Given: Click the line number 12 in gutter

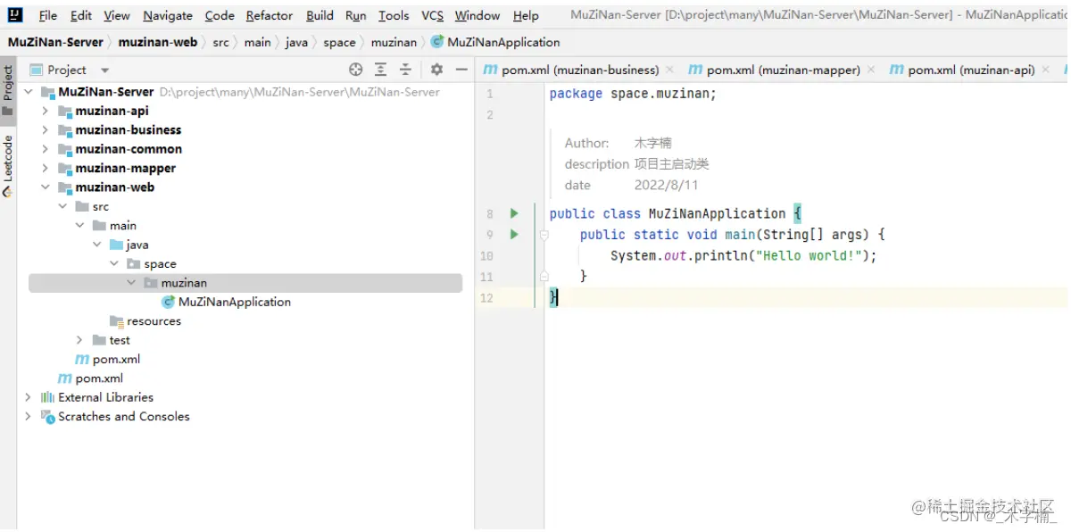Looking at the screenshot, I should 486,298.
